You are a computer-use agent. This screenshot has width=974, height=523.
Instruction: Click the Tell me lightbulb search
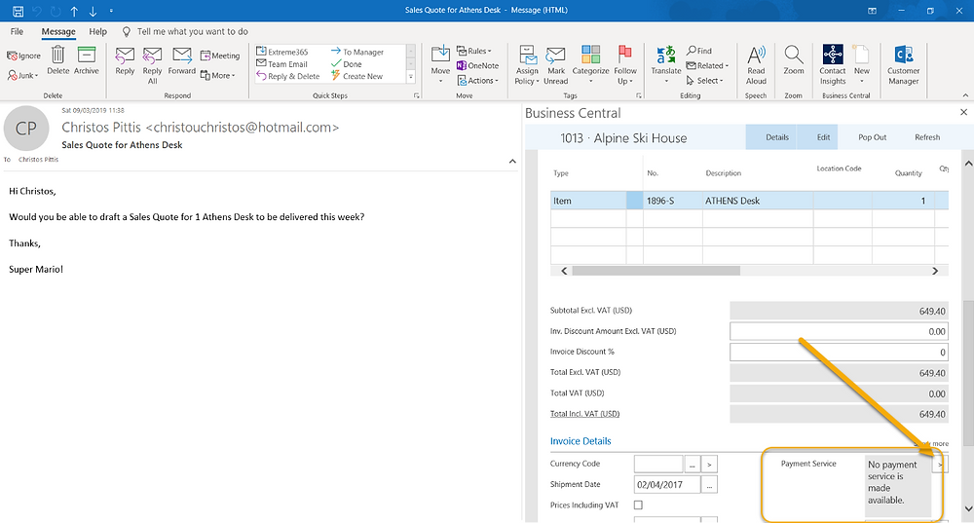coord(126,32)
